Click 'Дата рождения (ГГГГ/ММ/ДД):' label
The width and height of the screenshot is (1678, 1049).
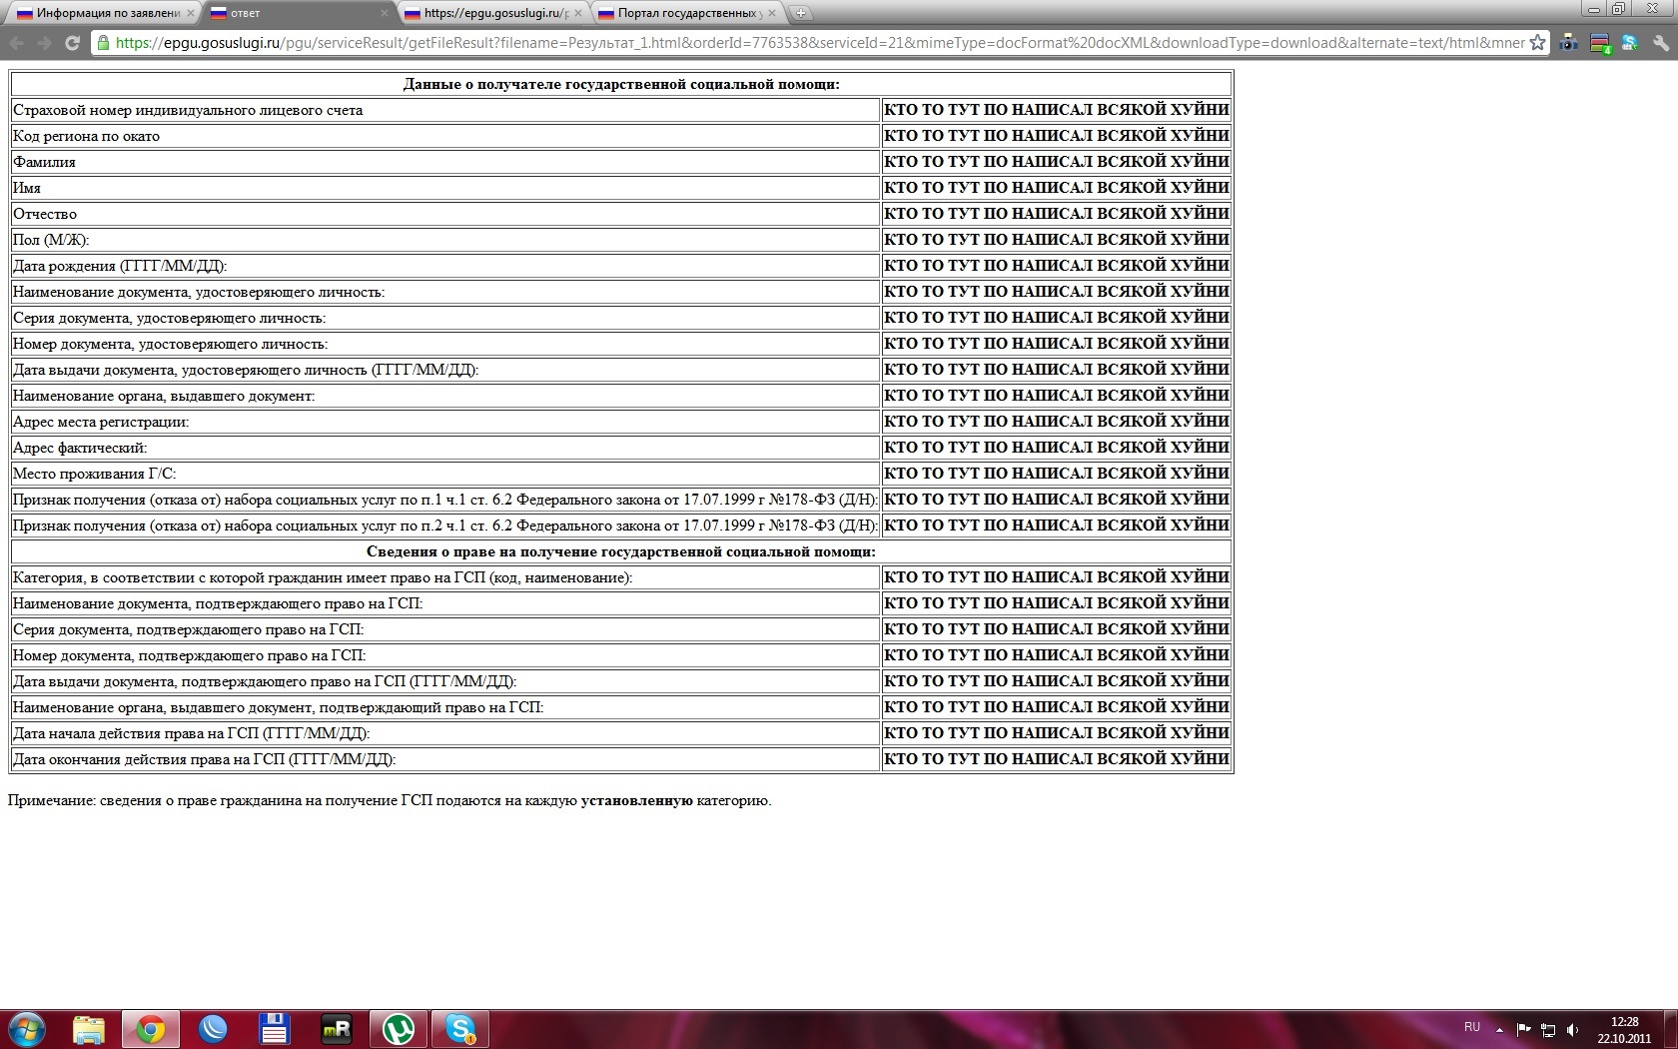coord(120,266)
